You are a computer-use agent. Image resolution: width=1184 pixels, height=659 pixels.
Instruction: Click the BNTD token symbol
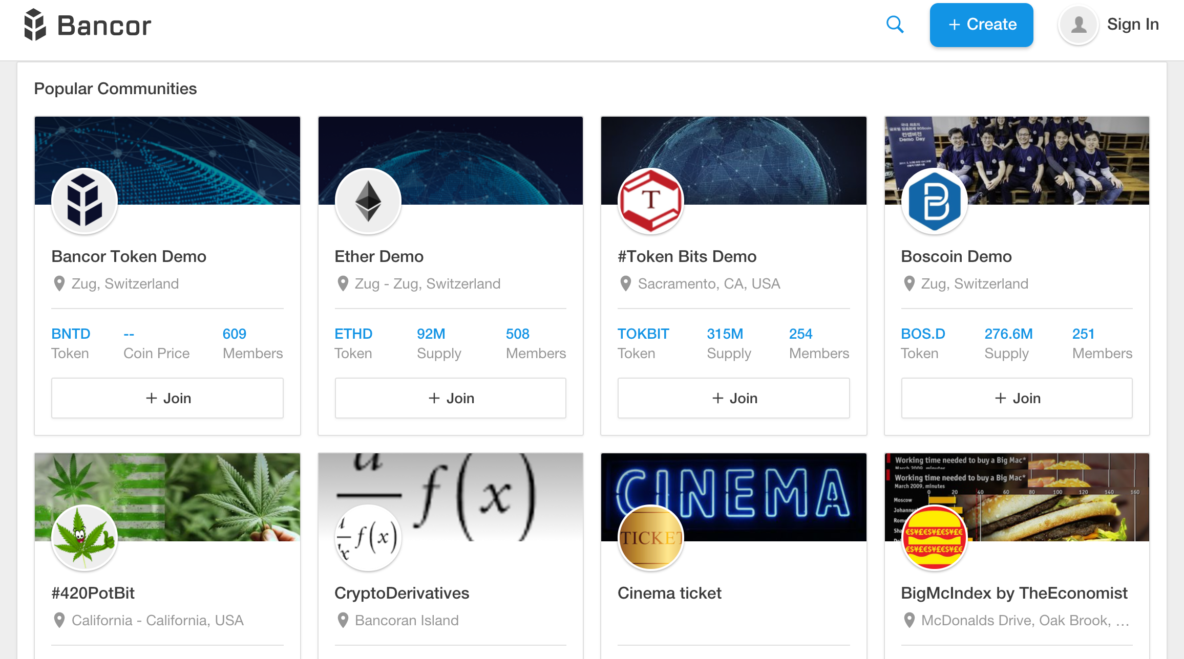tap(71, 334)
